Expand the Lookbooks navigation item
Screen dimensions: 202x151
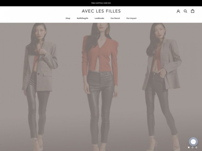[x=99, y=18]
